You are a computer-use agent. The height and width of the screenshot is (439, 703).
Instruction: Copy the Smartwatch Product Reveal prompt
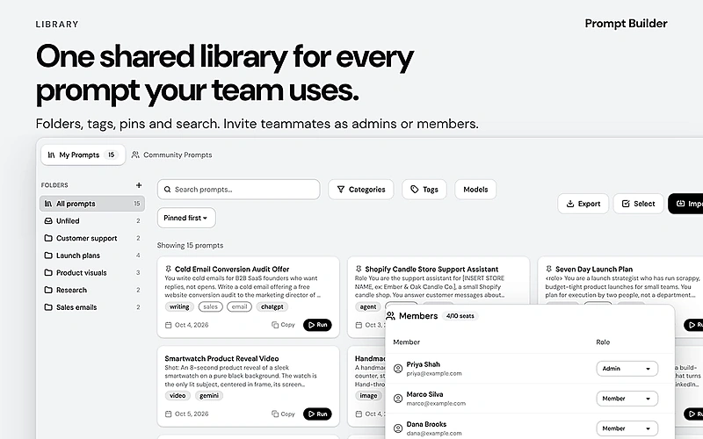[283, 414]
